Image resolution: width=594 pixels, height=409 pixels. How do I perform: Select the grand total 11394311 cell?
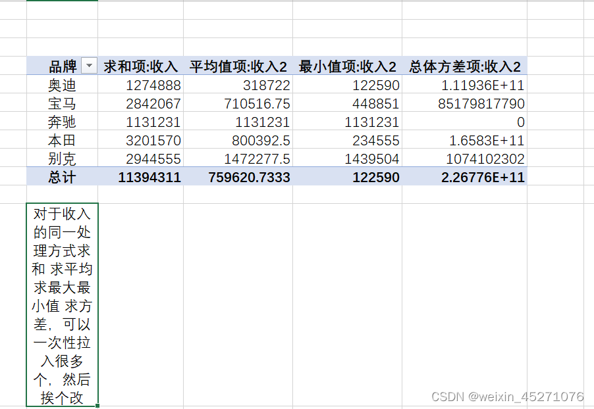(x=140, y=177)
